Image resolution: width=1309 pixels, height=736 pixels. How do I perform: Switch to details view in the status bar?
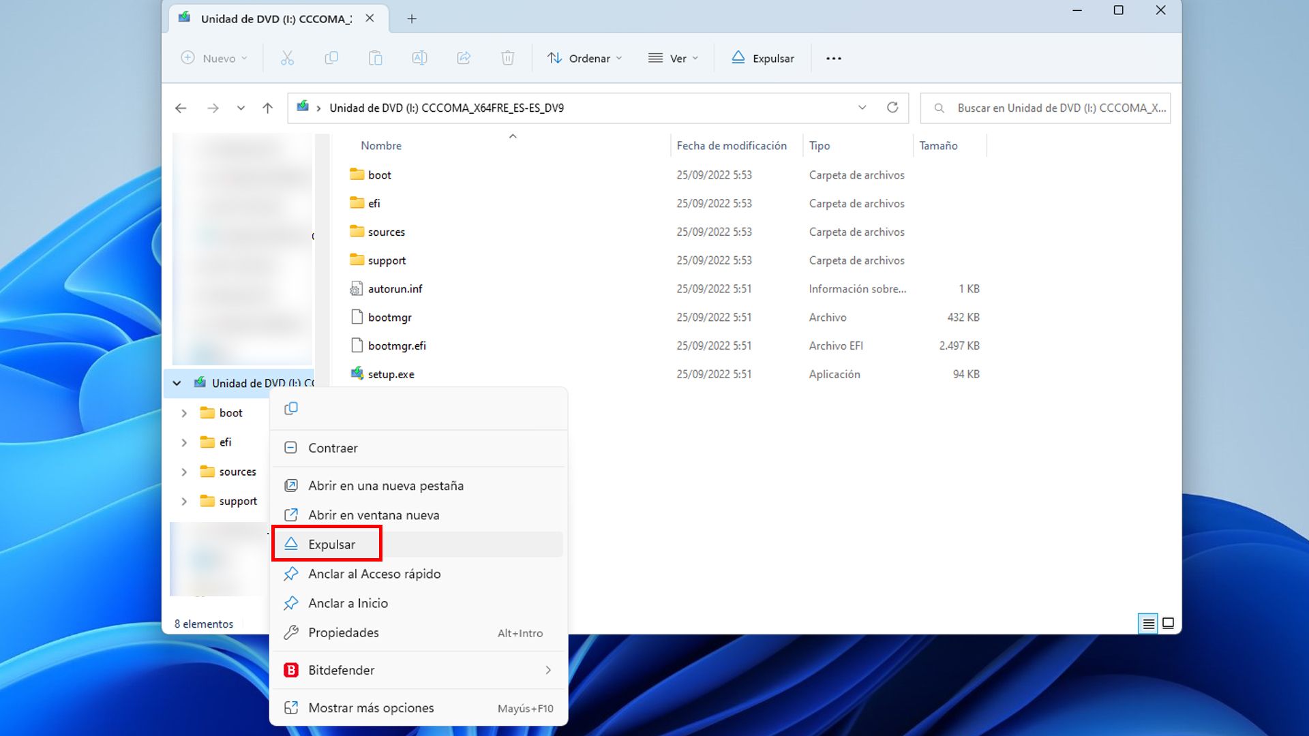tap(1147, 623)
